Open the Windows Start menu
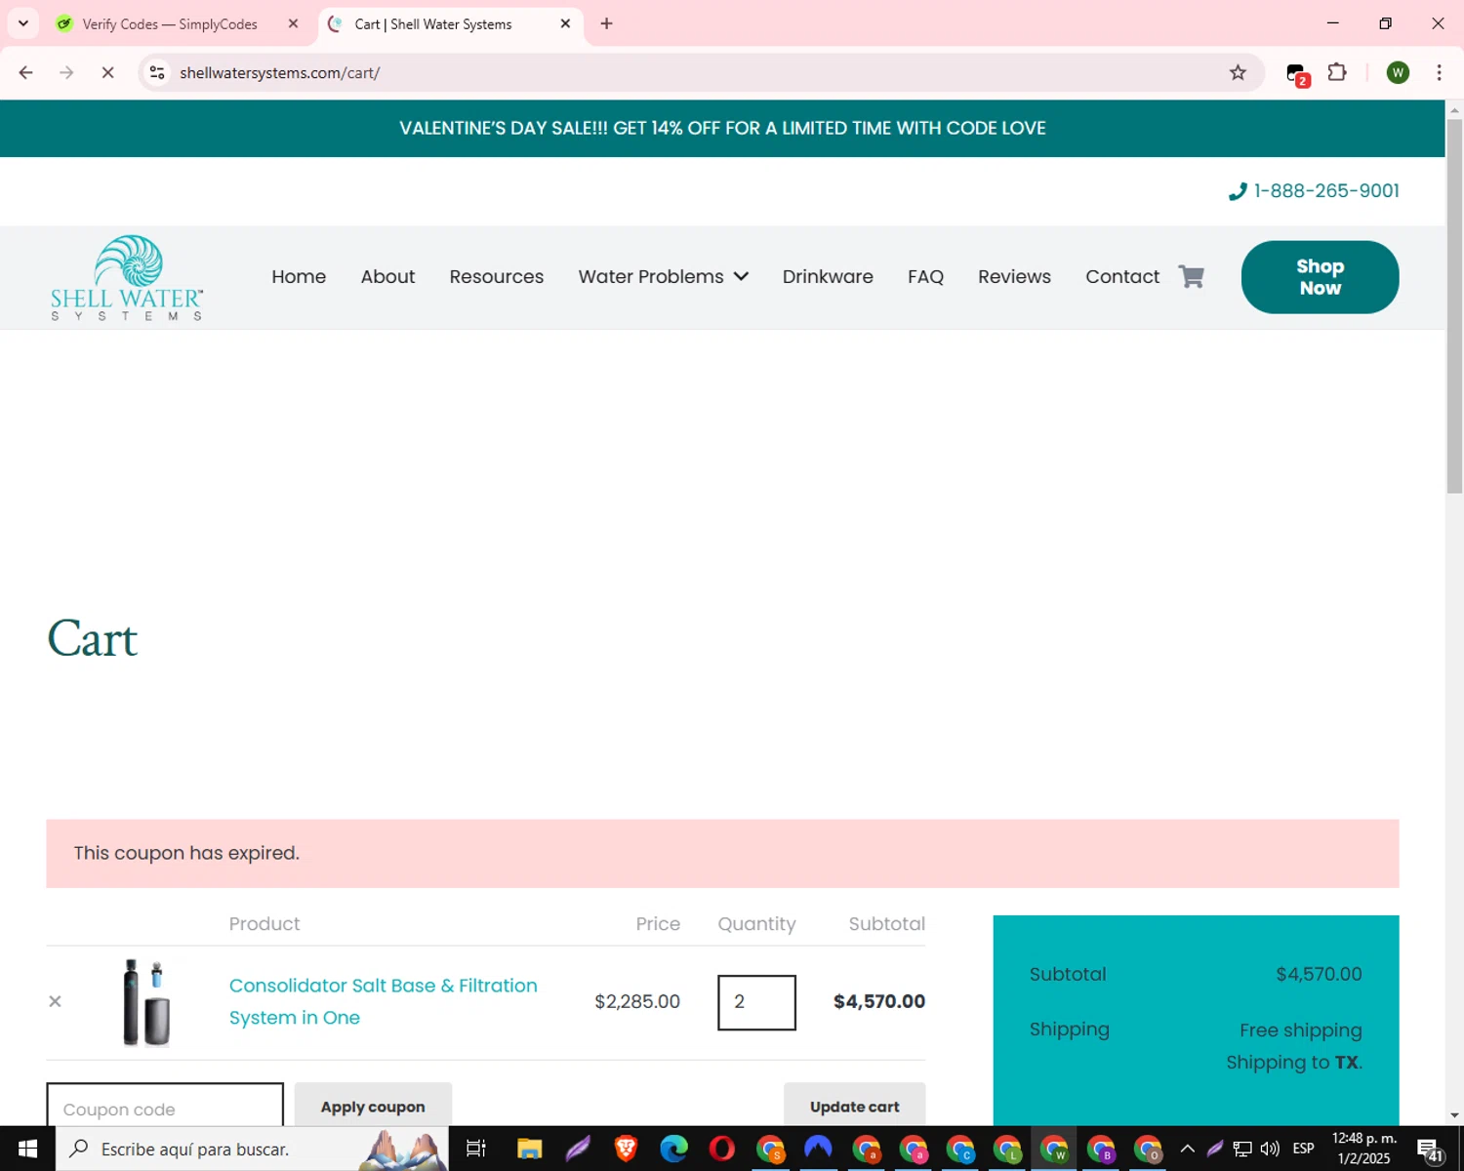This screenshot has width=1464, height=1171. pos(27,1149)
